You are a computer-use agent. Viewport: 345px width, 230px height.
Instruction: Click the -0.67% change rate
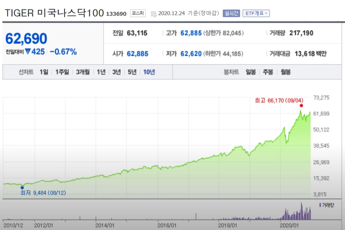(x=63, y=52)
